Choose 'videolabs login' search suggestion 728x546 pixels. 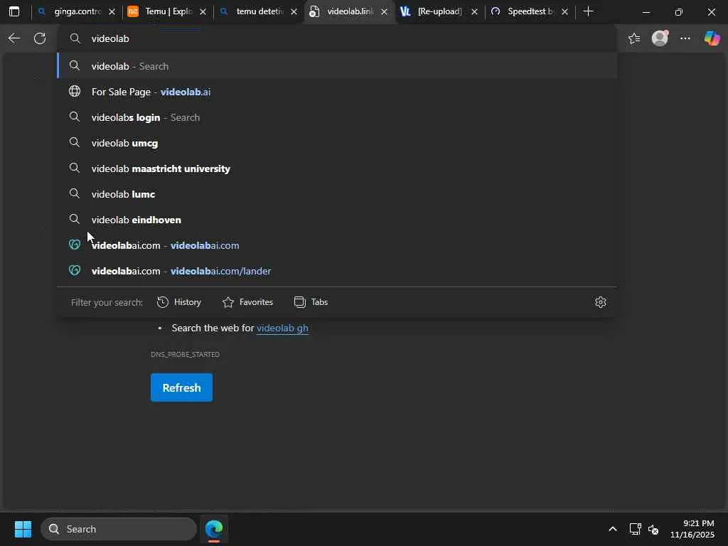pyautogui.click(x=336, y=117)
